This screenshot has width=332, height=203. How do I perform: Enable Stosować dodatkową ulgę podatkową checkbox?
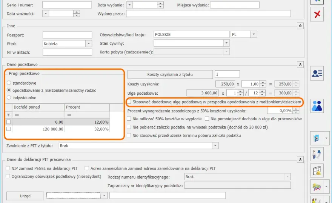pyautogui.click(x=129, y=102)
